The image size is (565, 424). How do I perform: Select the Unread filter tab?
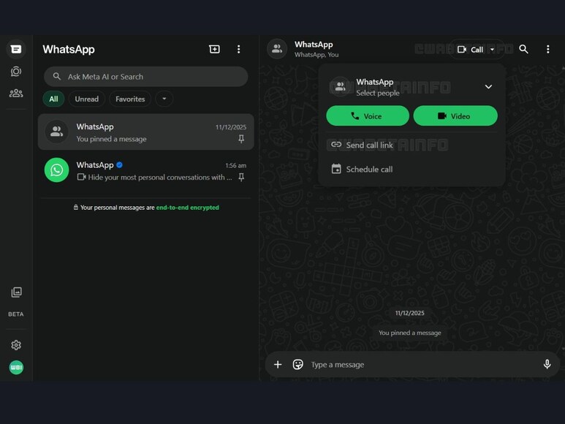coord(86,99)
